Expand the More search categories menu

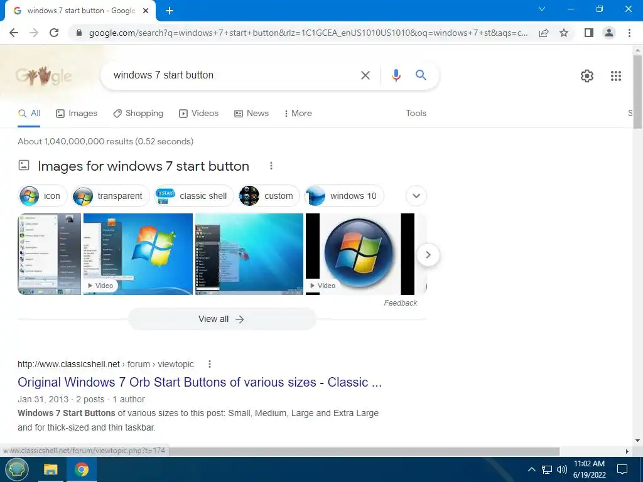click(x=298, y=114)
